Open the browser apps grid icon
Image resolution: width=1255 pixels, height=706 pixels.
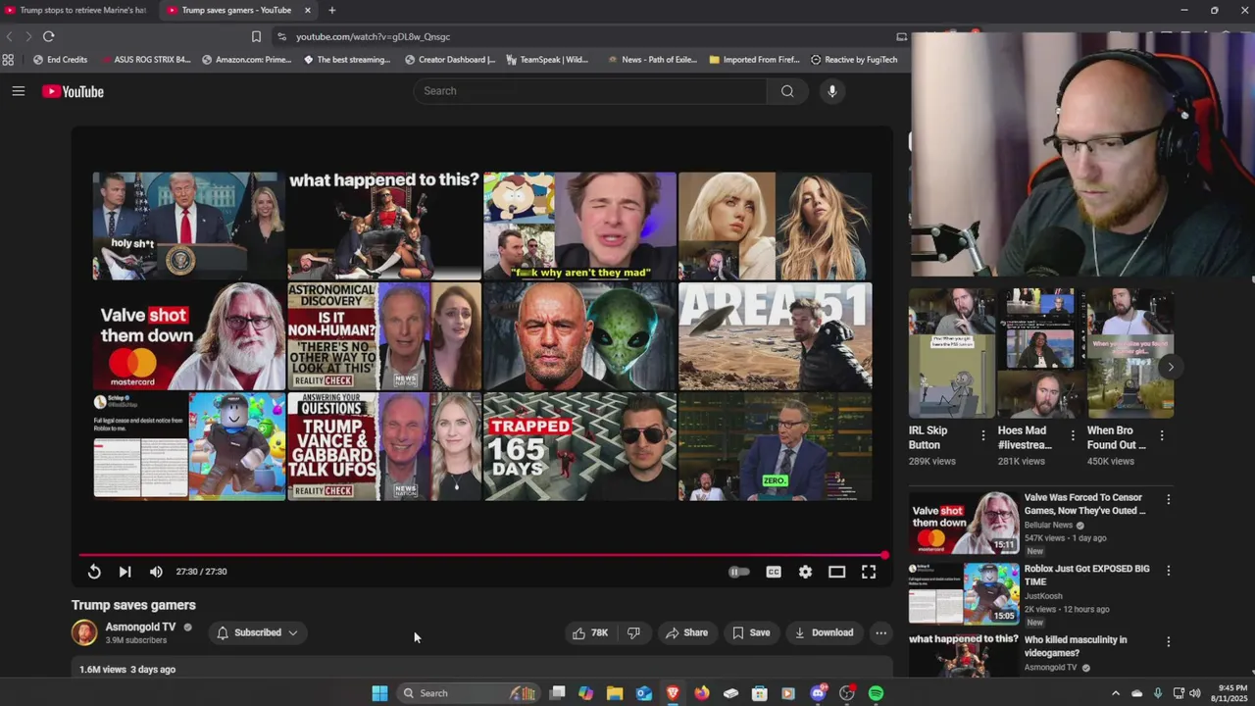[8, 59]
